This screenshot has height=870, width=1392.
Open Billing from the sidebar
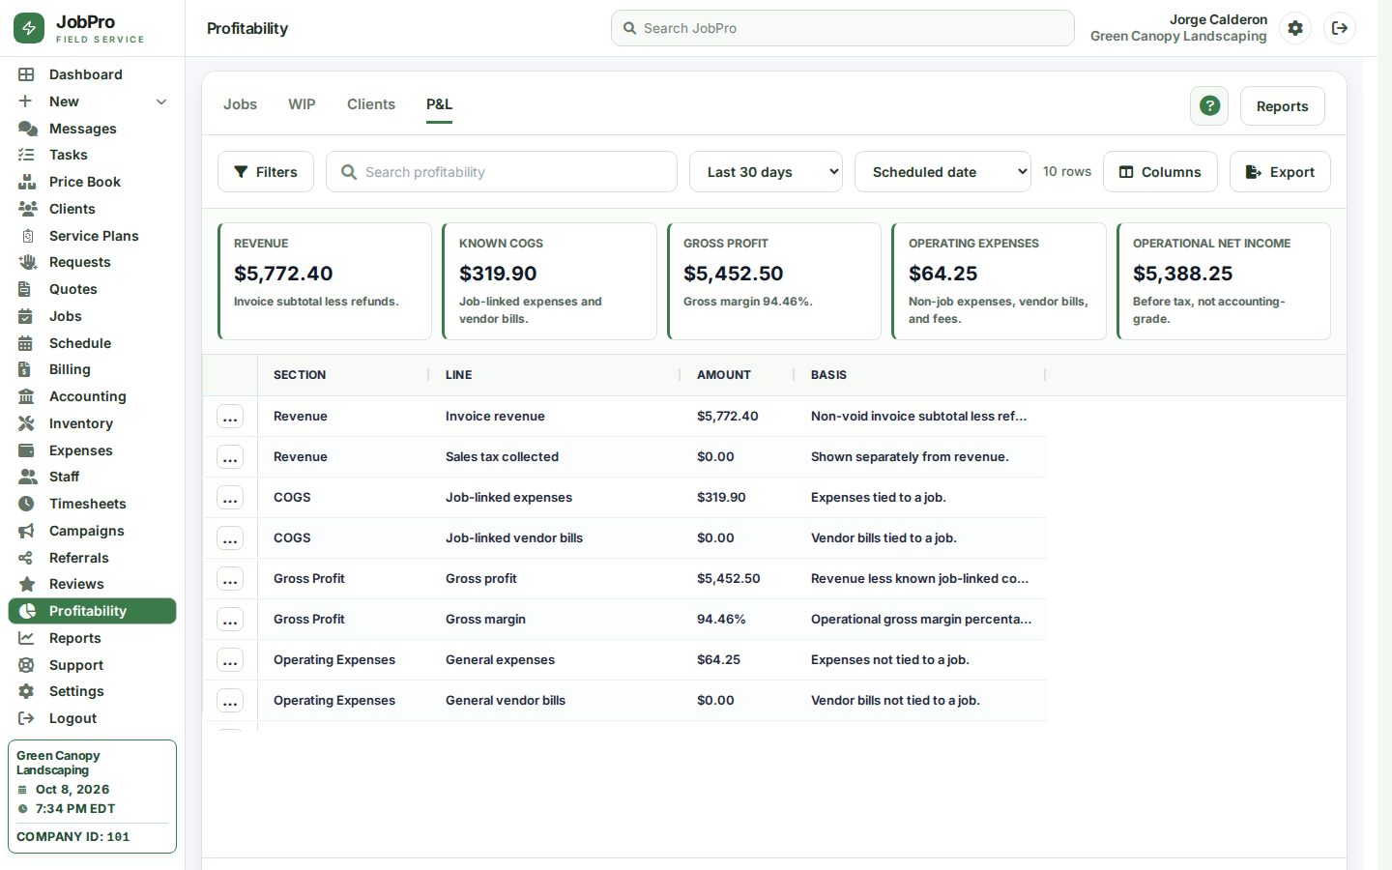[93, 369]
